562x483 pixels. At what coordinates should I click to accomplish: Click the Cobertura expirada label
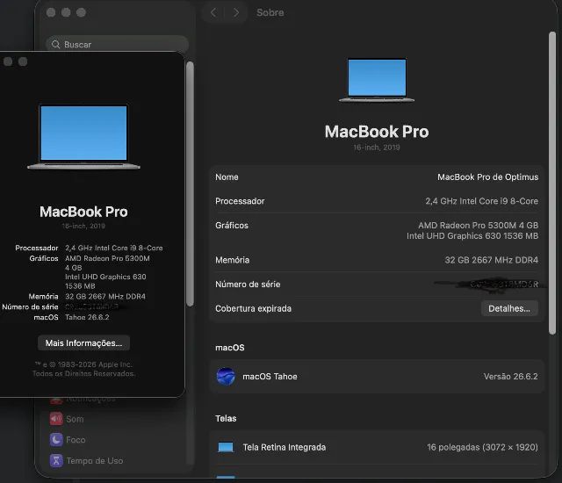[254, 308]
